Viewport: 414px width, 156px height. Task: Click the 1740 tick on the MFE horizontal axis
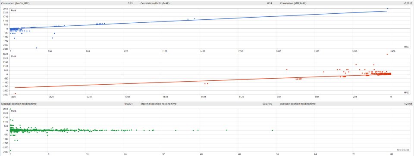point(241,51)
